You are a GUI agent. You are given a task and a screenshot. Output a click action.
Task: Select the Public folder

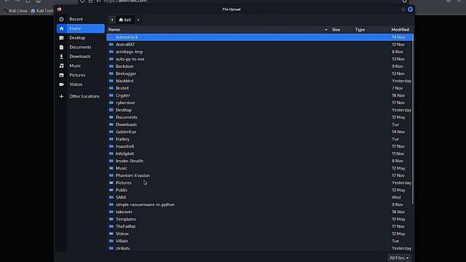[x=260, y=190]
